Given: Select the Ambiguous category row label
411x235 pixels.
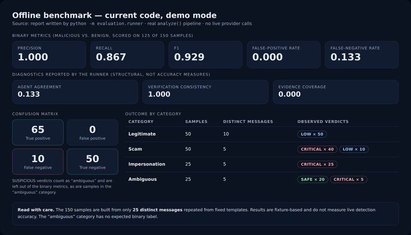Looking at the screenshot, I should (x=142, y=179).
